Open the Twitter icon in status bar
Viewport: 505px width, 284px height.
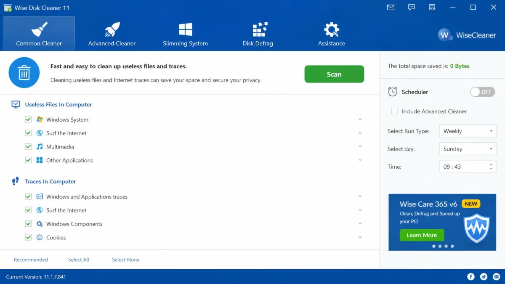484,276
